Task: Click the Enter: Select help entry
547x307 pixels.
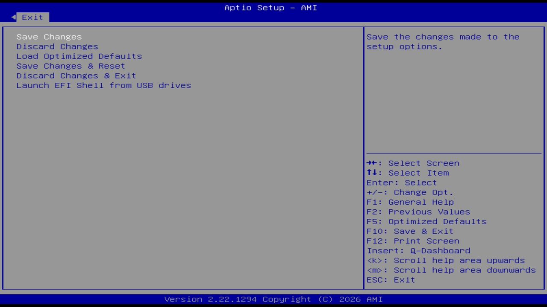Action: pos(401,182)
